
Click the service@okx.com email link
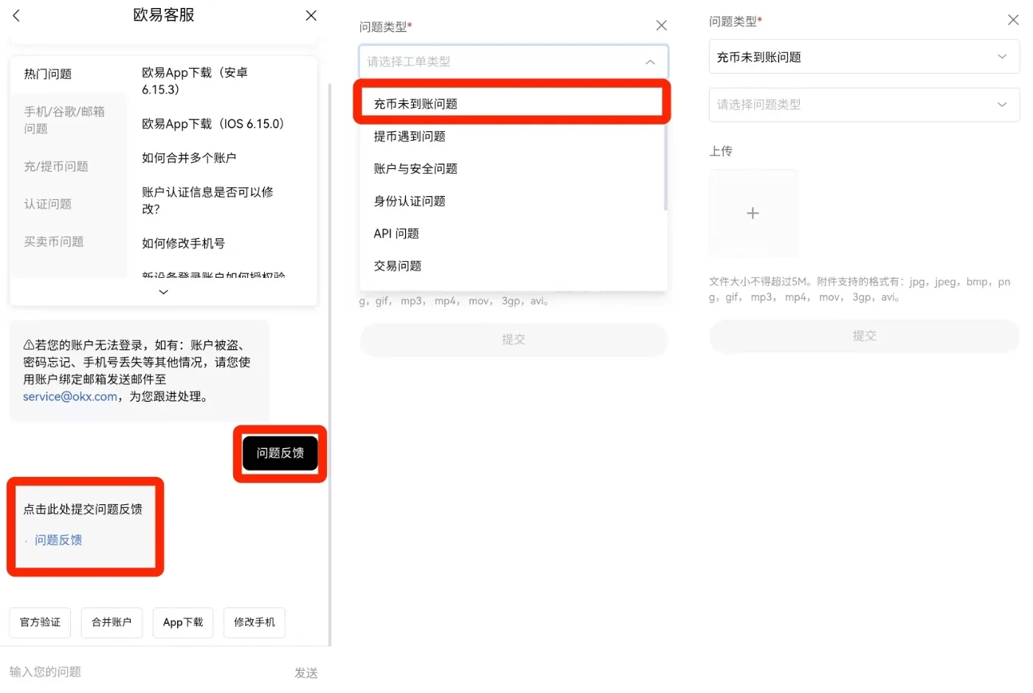point(69,396)
